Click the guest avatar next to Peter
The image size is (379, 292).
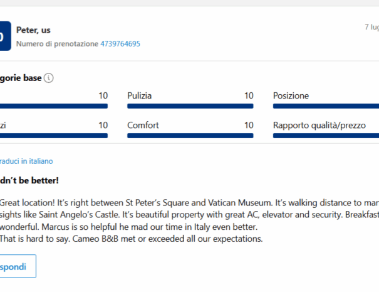click(4, 36)
